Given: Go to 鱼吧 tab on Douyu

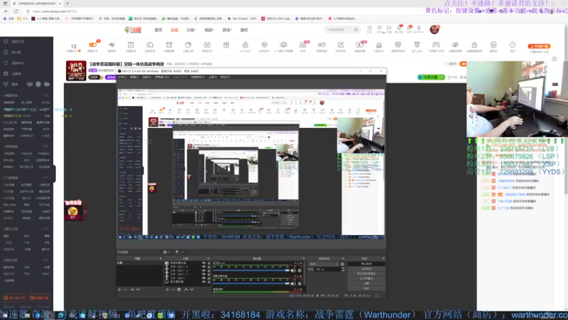Looking at the screenshot, I should coord(244,30).
